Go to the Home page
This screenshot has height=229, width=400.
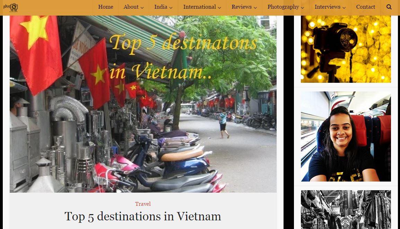tap(106, 7)
